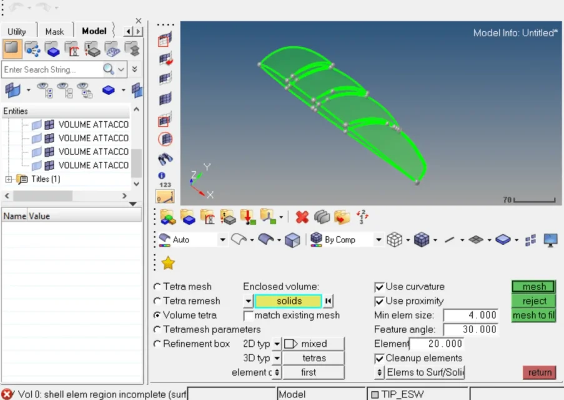Switch to the Mask tab
The height and width of the screenshot is (400, 564).
tap(54, 31)
